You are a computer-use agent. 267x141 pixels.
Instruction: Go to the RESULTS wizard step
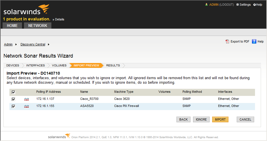pyautogui.click(x=113, y=65)
